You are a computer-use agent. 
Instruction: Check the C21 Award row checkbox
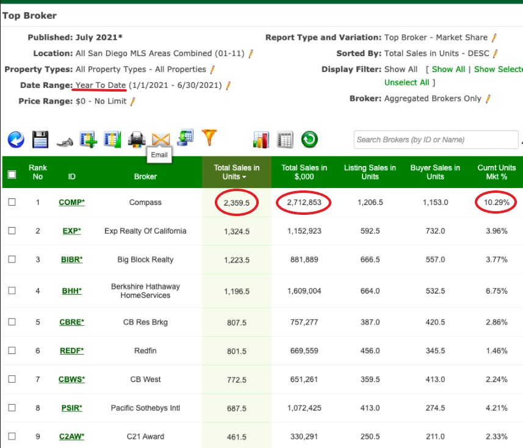(12, 436)
